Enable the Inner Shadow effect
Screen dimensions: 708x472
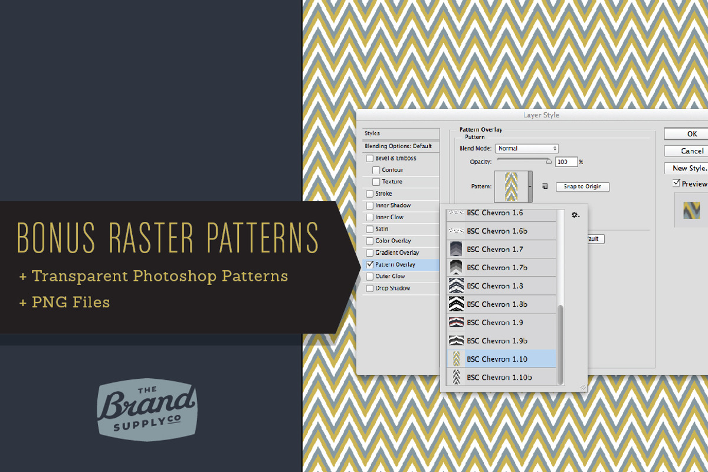click(x=370, y=205)
